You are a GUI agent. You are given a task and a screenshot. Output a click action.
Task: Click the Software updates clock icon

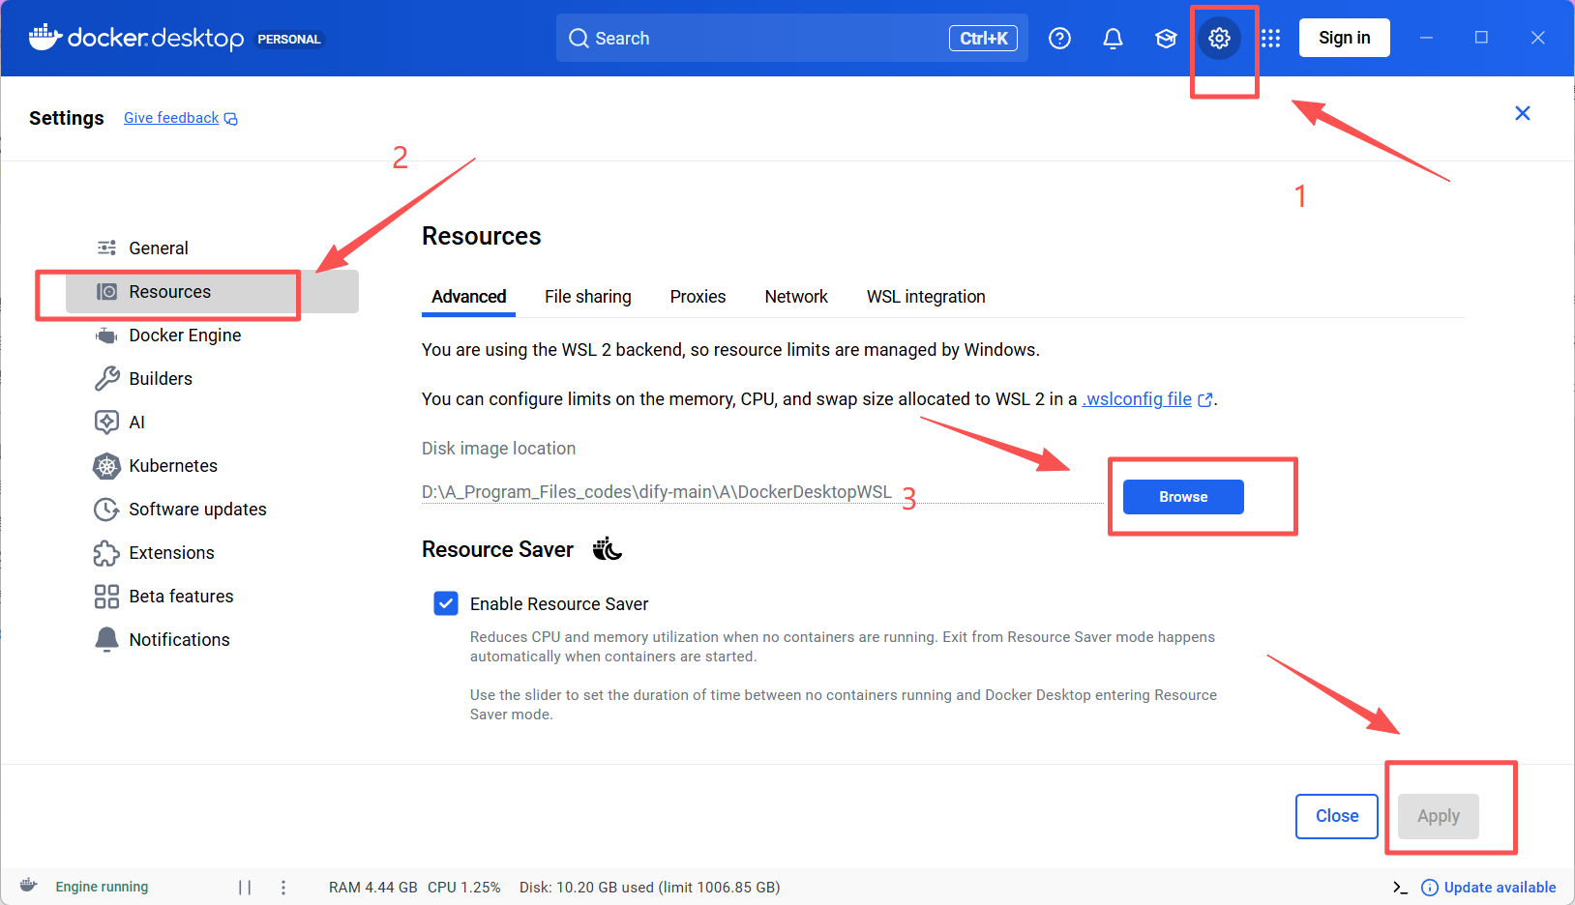click(x=106, y=510)
